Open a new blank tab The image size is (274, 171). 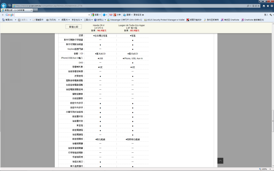[35, 10]
